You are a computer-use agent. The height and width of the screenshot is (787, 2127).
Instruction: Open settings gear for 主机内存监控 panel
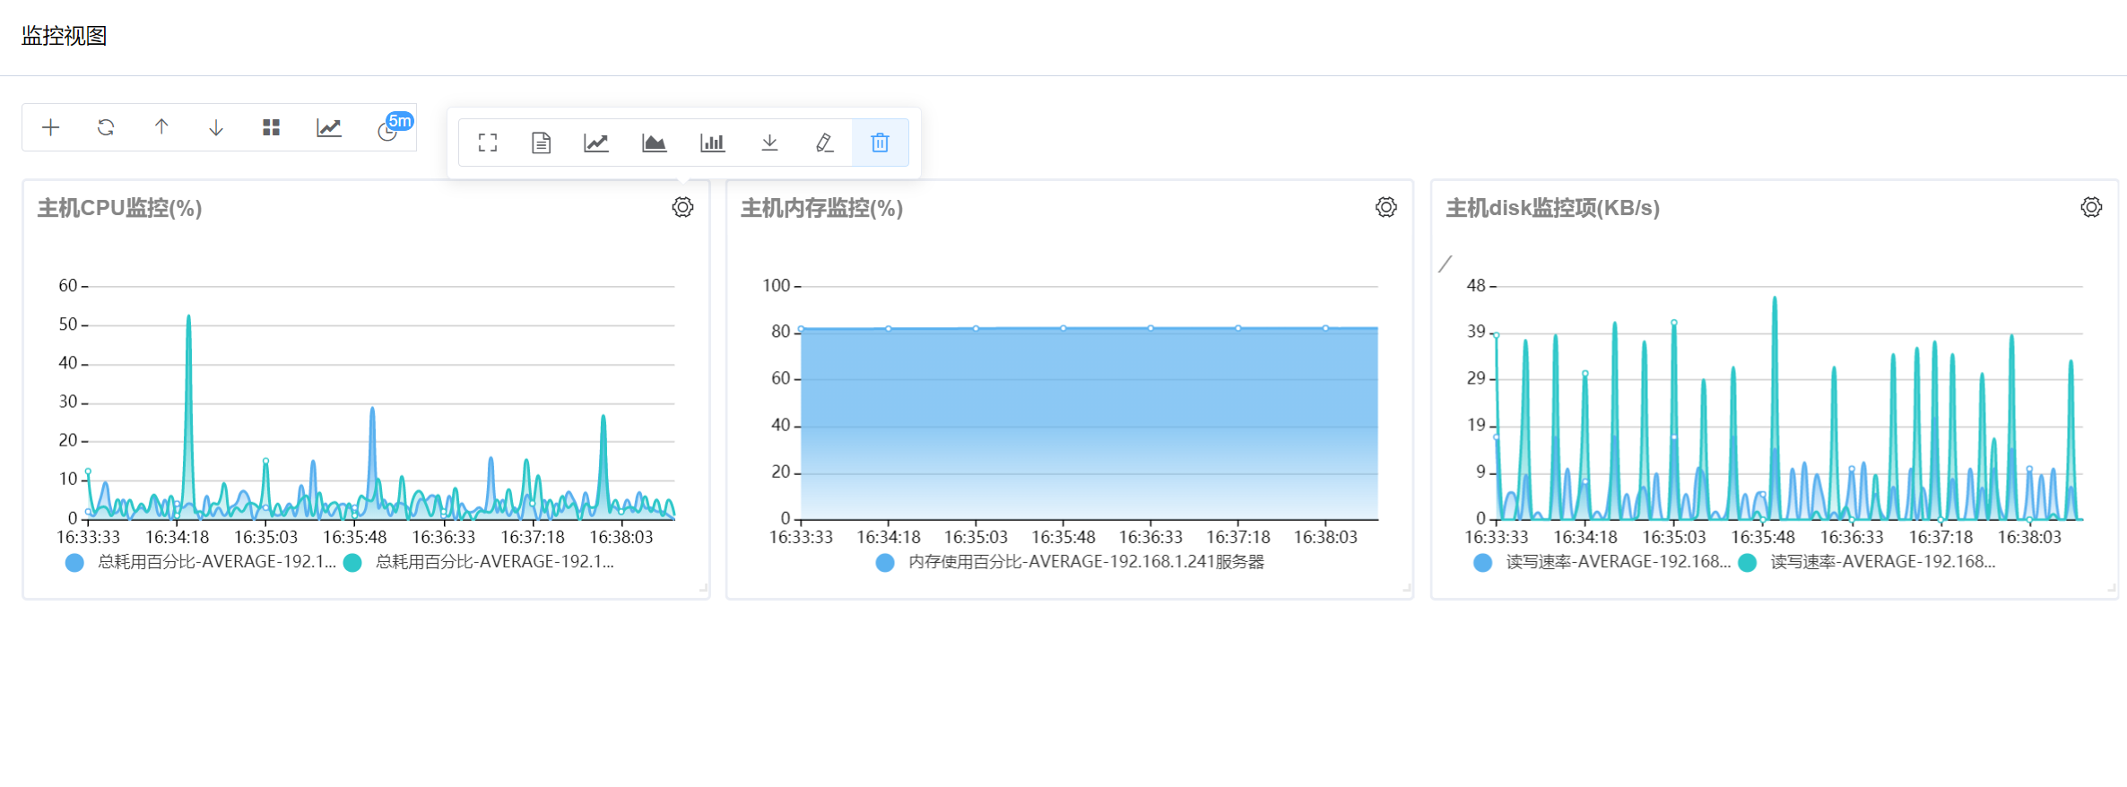(x=1386, y=207)
